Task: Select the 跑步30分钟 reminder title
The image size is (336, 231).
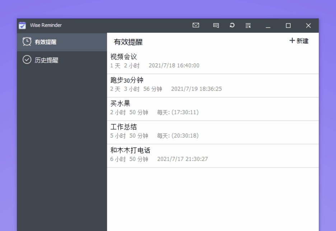Action: click(x=127, y=80)
